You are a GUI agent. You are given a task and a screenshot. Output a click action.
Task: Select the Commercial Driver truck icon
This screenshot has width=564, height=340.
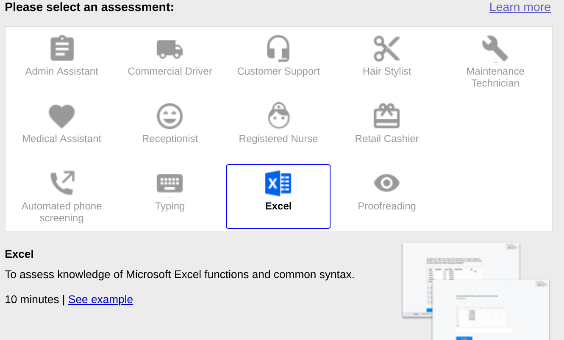pyautogui.click(x=169, y=48)
